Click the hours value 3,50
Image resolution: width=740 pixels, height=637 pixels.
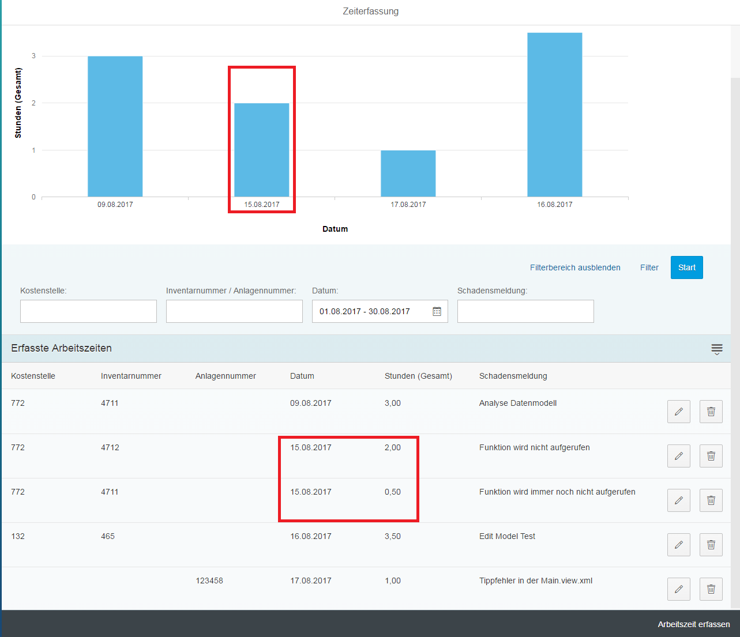coord(393,536)
